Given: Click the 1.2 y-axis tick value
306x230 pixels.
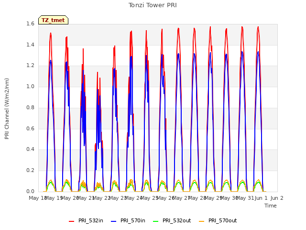Looking at the screenshot, I should 30,66.
